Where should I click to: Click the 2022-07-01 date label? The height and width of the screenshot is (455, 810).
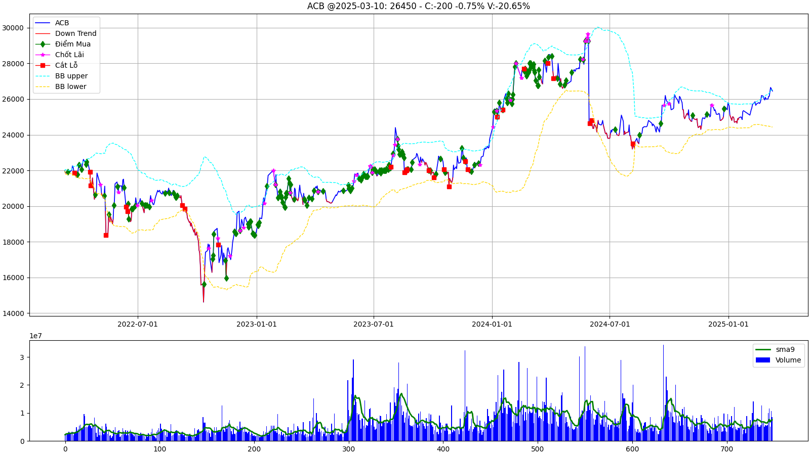[138, 324]
